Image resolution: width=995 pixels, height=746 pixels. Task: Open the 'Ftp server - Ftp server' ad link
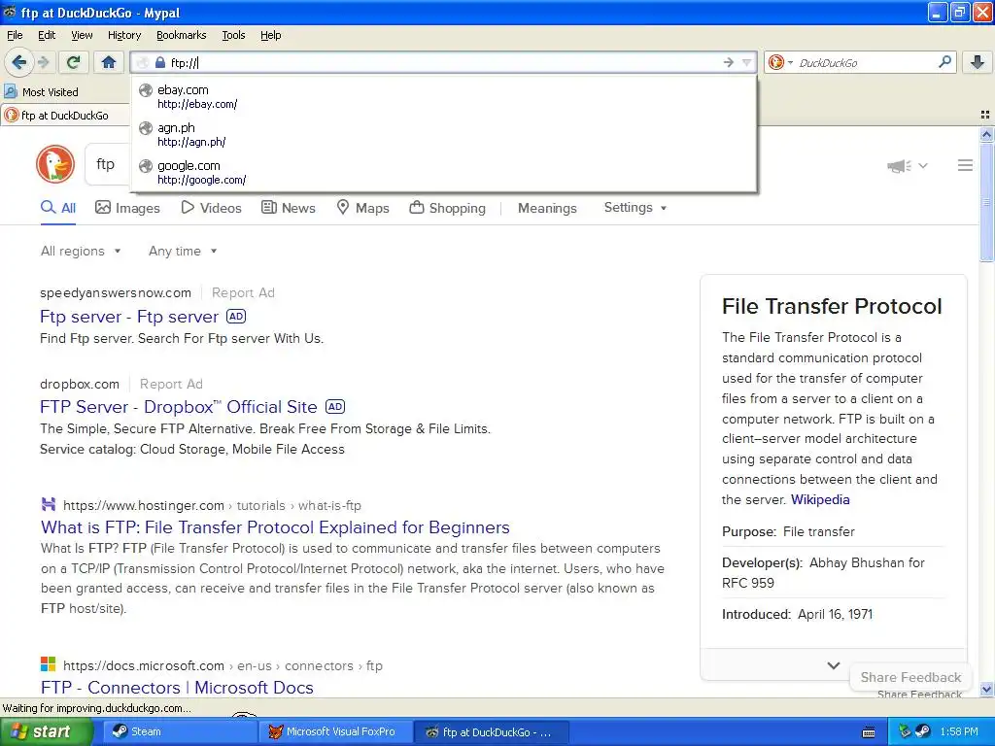pos(129,317)
